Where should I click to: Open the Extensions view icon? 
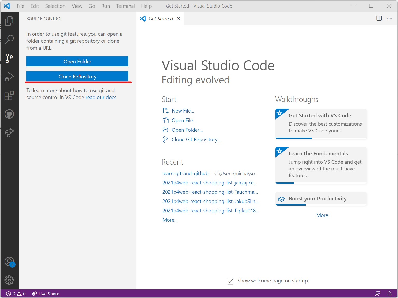click(9, 95)
